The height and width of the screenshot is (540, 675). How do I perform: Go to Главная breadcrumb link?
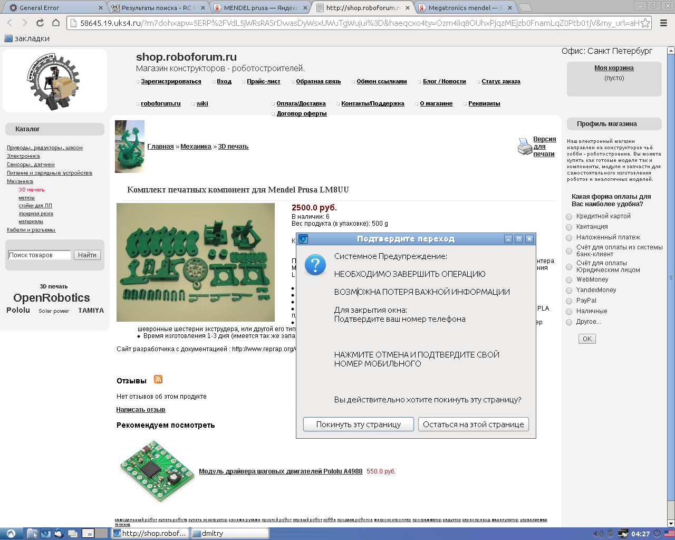pyautogui.click(x=160, y=147)
